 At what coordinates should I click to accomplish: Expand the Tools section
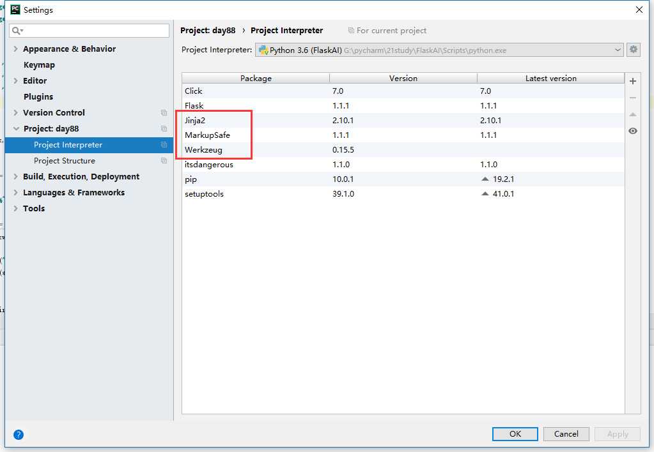[15, 208]
